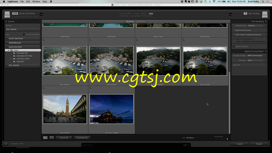Click the Amsterdam 2015 Finals folder icon
Viewport: 272px width, 153px height.
point(14,56)
